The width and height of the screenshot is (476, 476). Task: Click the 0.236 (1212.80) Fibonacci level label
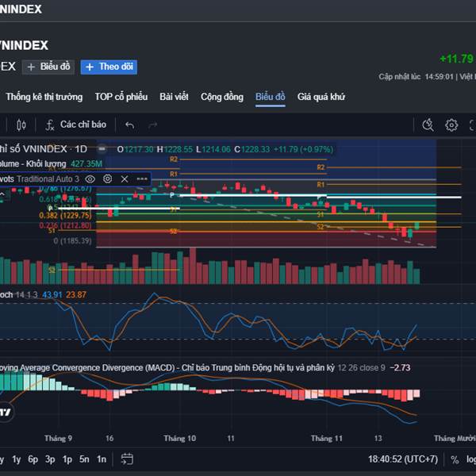click(65, 225)
